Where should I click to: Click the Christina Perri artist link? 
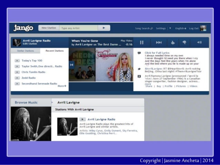click(107, 133)
